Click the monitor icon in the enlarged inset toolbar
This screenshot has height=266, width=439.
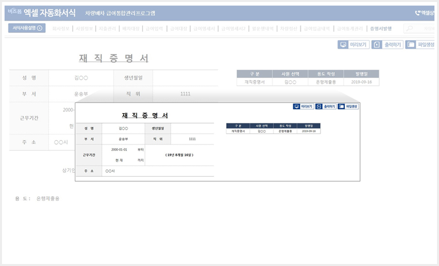pyautogui.click(x=296, y=107)
